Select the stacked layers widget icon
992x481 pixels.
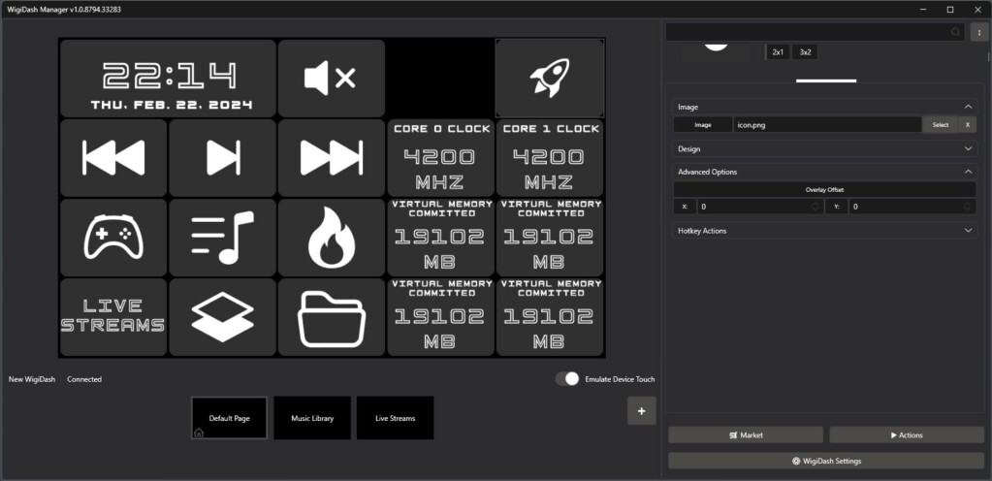click(222, 317)
